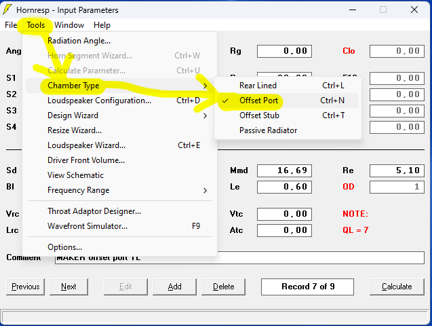Viewport: 432px width, 326px height.
Task: Click the OD value field
Action: tap(397, 187)
